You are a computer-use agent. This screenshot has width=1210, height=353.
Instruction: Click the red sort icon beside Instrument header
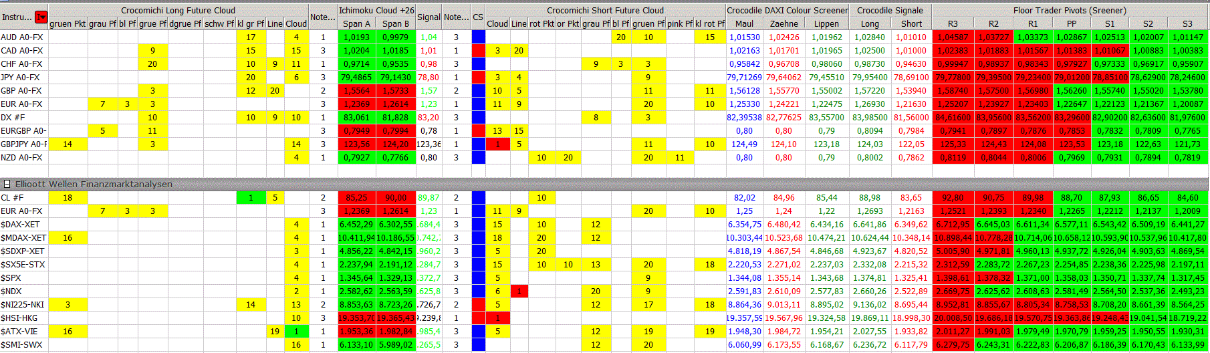pos(41,17)
